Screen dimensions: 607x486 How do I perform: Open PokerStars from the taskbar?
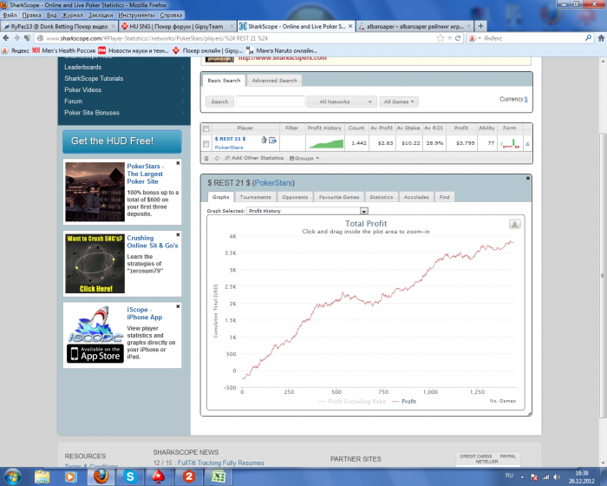click(159, 476)
